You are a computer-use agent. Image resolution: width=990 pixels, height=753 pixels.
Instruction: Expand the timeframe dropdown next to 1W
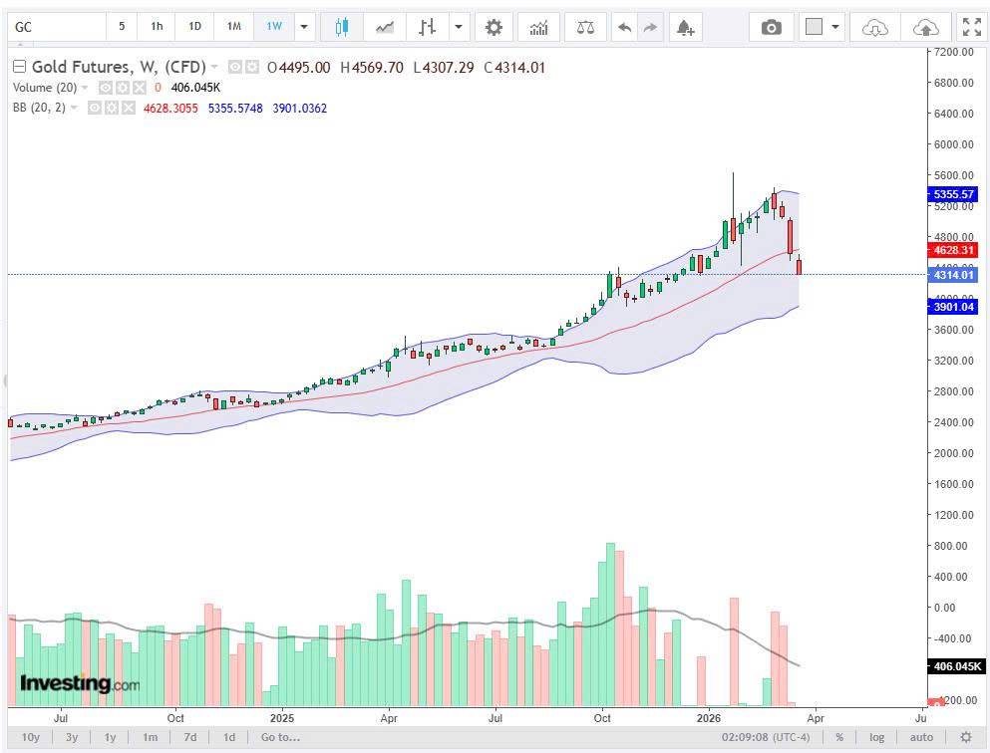pyautogui.click(x=304, y=27)
